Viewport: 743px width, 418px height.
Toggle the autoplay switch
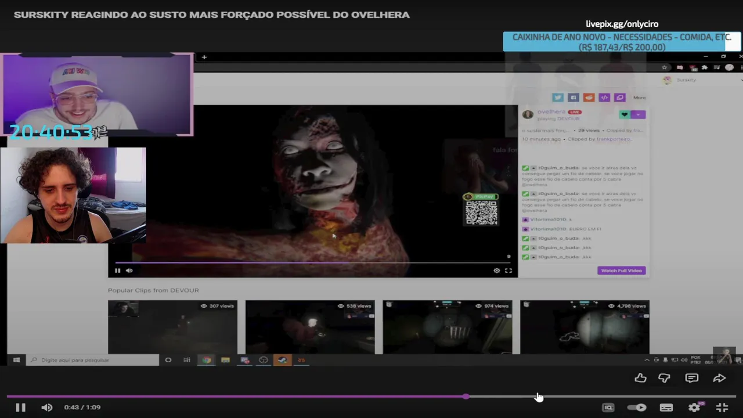(637, 408)
